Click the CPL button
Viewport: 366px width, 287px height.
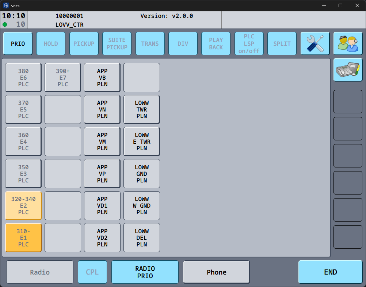click(x=92, y=272)
